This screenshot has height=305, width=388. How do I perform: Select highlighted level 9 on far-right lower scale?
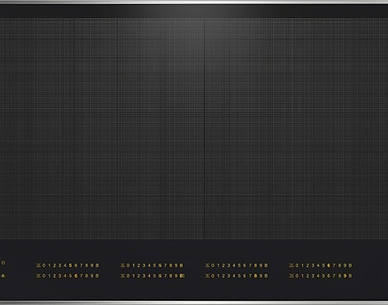point(345,275)
